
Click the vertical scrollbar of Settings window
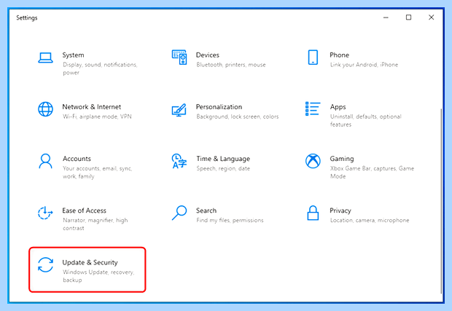coord(441,201)
